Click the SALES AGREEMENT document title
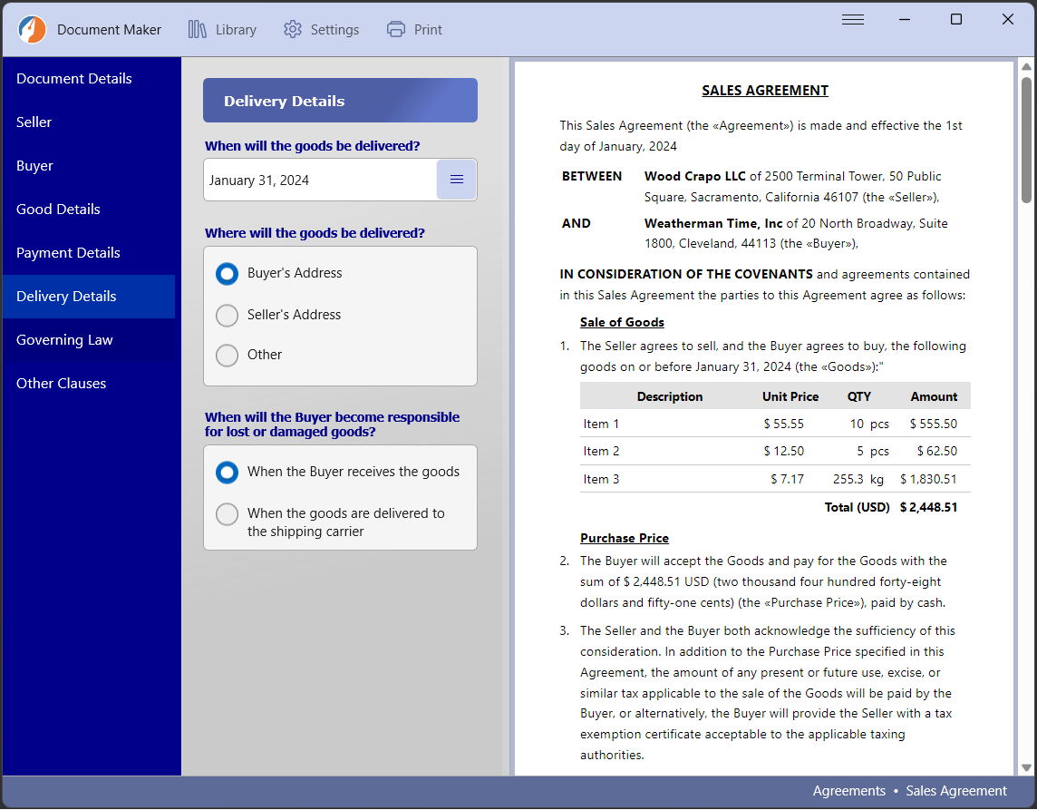 764,91
